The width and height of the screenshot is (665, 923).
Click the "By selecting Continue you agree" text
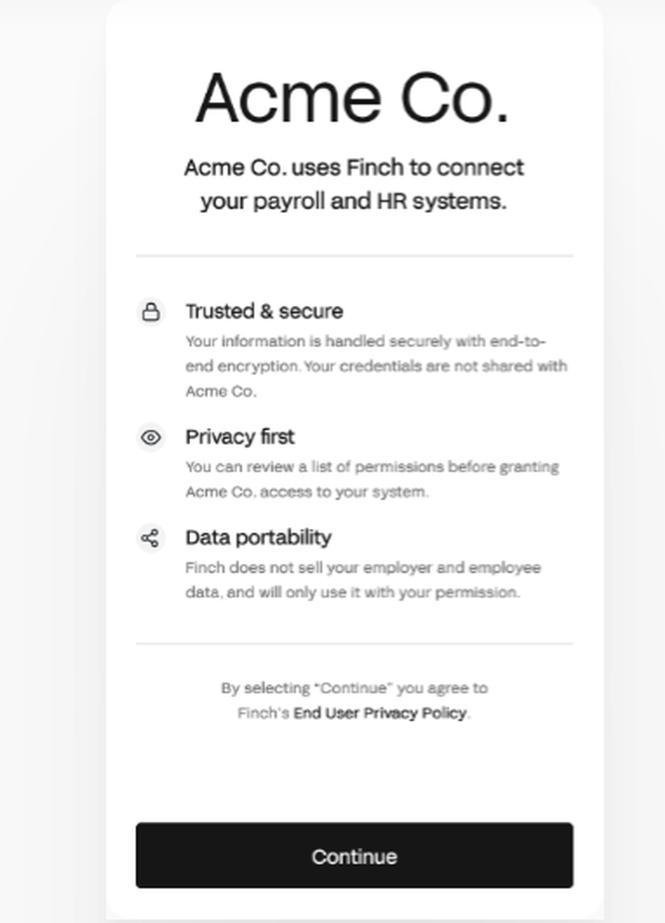coord(354,688)
